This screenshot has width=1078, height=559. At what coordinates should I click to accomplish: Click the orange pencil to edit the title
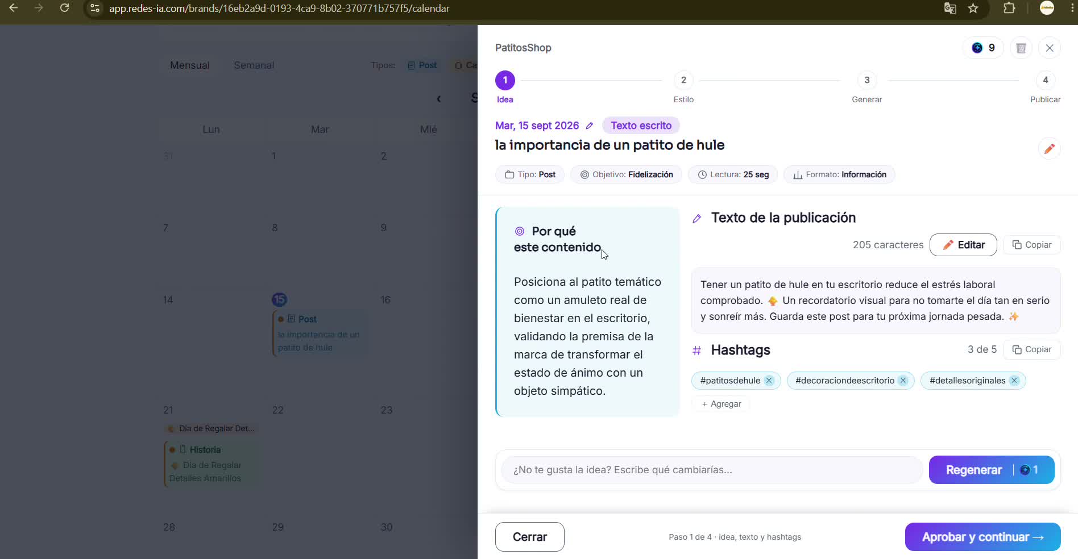[x=1049, y=149]
